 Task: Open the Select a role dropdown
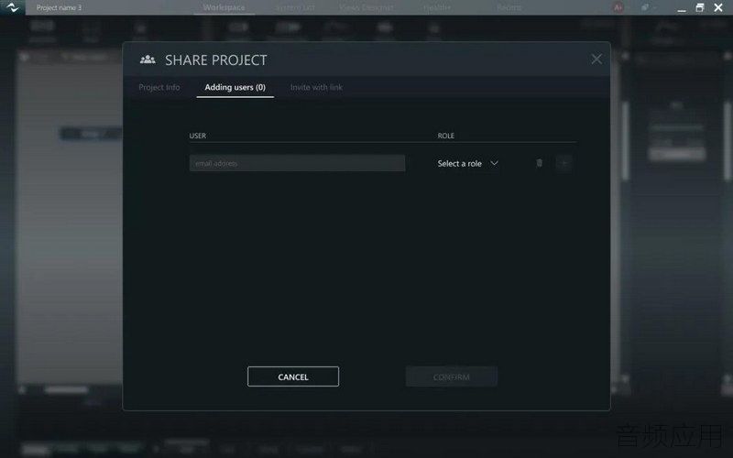click(467, 164)
